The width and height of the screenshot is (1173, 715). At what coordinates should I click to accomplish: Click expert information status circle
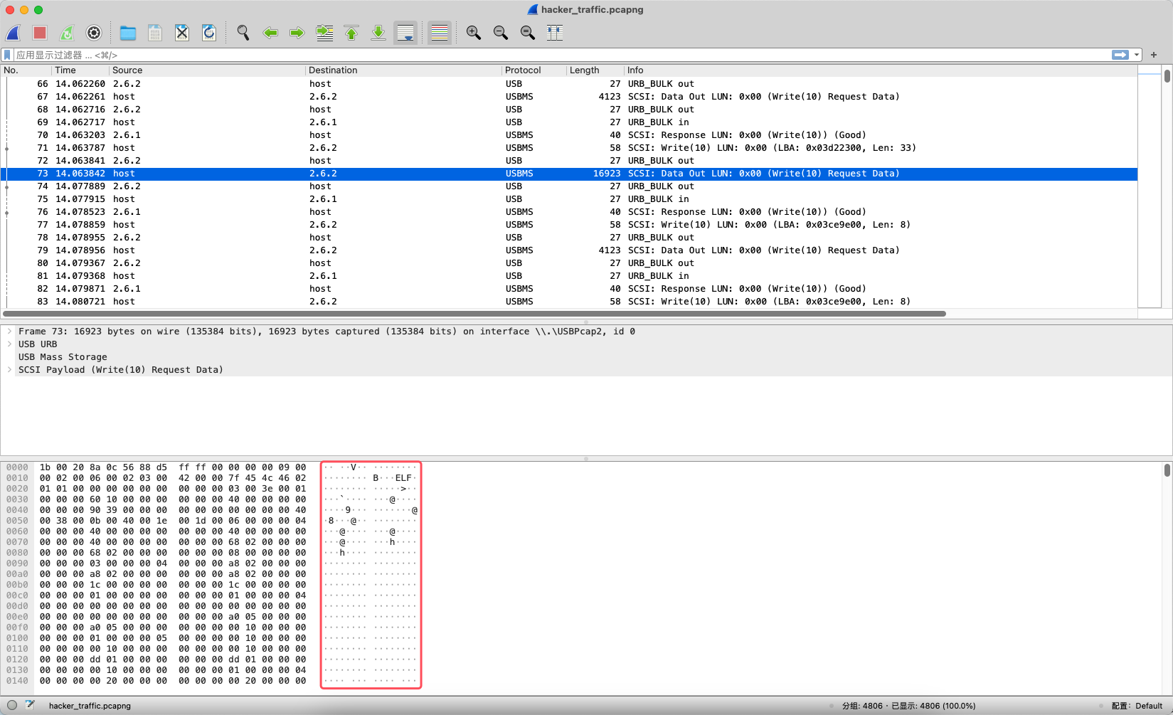coord(12,706)
